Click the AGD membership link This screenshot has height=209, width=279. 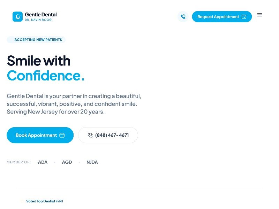67,162
